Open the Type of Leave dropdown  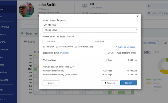tap(90, 30)
